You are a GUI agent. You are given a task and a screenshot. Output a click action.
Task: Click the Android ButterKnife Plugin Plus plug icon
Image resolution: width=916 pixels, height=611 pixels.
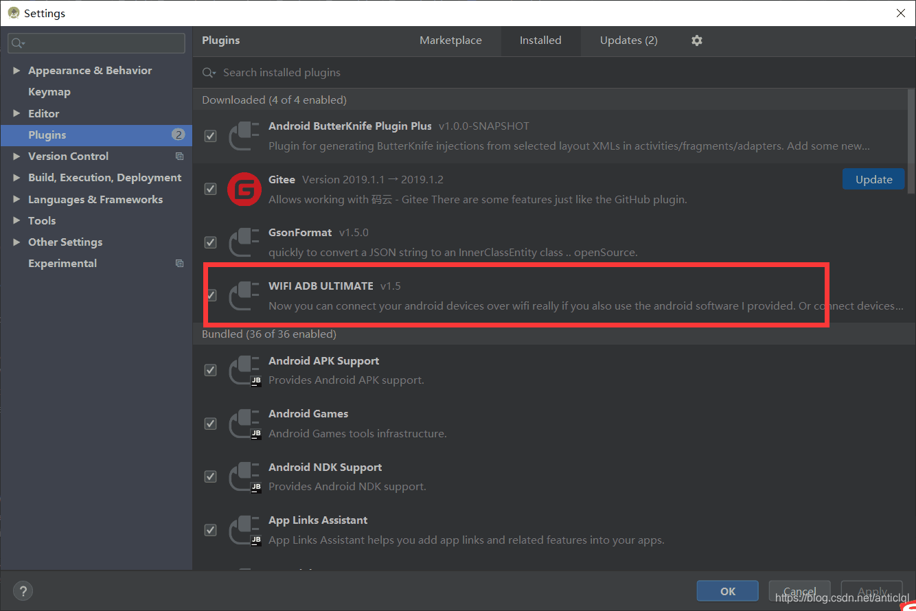click(x=244, y=136)
